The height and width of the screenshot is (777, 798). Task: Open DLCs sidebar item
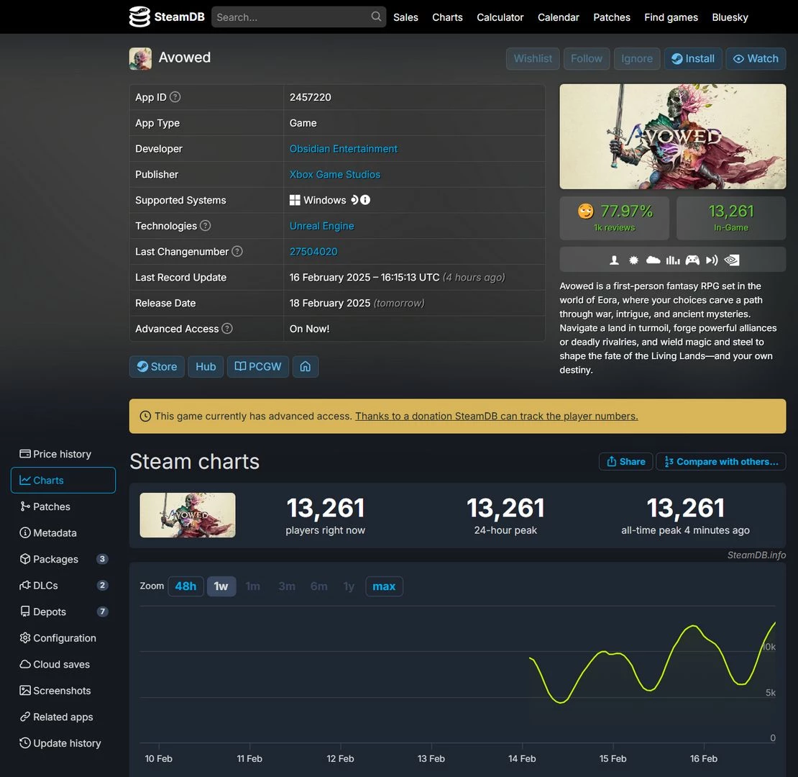coord(63,586)
